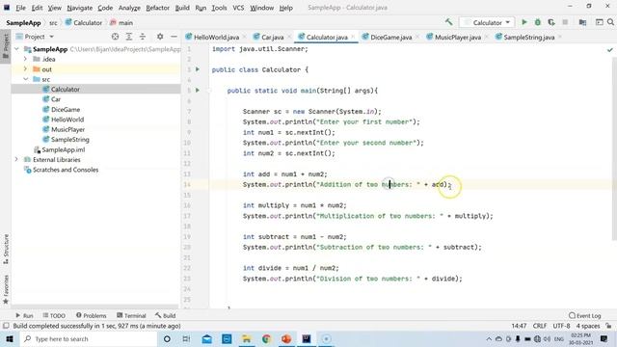This screenshot has width=617, height=347.
Task: Expand the out folder
Action: (x=25, y=69)
